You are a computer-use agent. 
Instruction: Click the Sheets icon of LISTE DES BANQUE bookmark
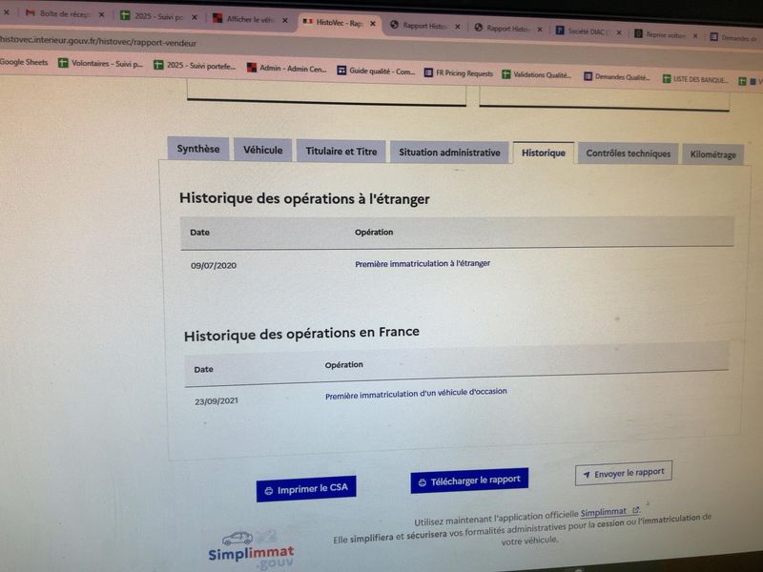coord(667,79)
